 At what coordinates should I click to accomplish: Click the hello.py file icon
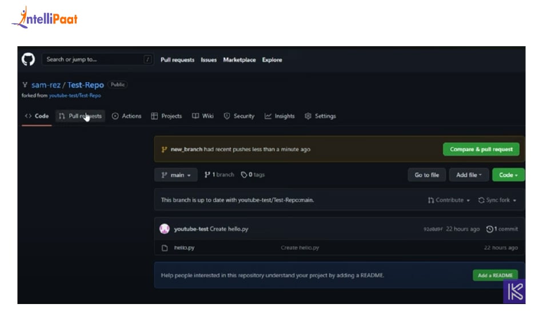point(165,248)
